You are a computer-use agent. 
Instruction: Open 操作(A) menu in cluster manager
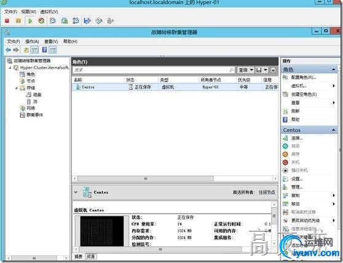[x=32, y=41]
